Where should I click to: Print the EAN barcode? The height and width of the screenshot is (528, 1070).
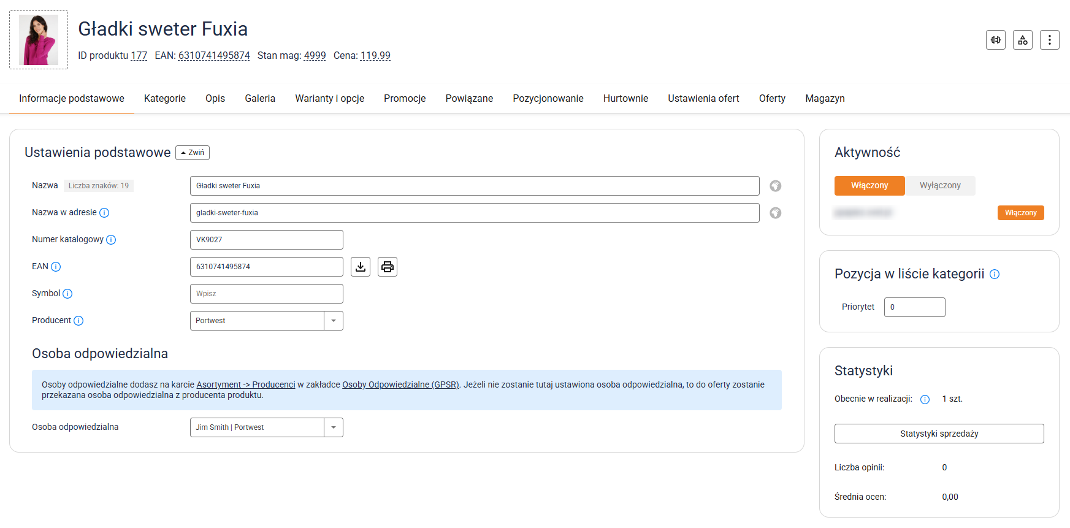388,267
